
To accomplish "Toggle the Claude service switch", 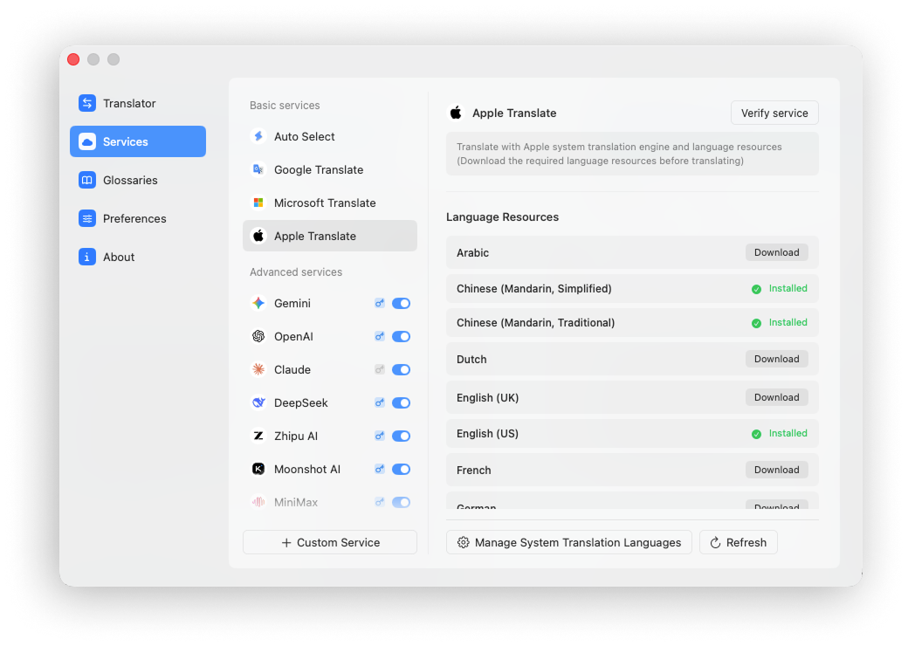I will click(401, 369).
